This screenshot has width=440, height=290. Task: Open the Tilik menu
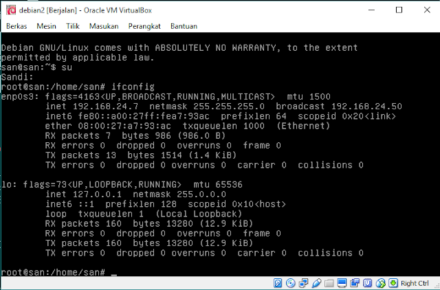pyautogui.click(x=73, y=26)
